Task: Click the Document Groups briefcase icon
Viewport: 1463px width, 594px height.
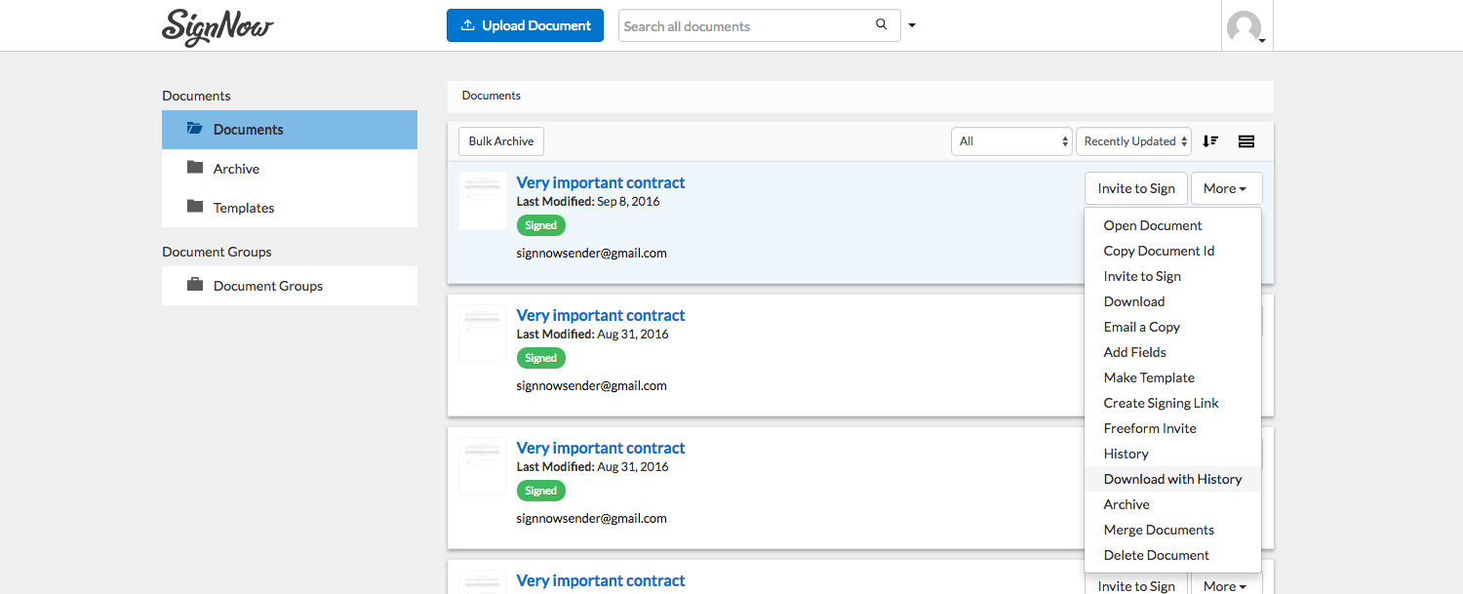Action: click(195, 285)
